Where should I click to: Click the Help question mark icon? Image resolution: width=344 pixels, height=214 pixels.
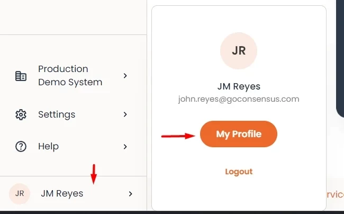(x=21, y=146)
